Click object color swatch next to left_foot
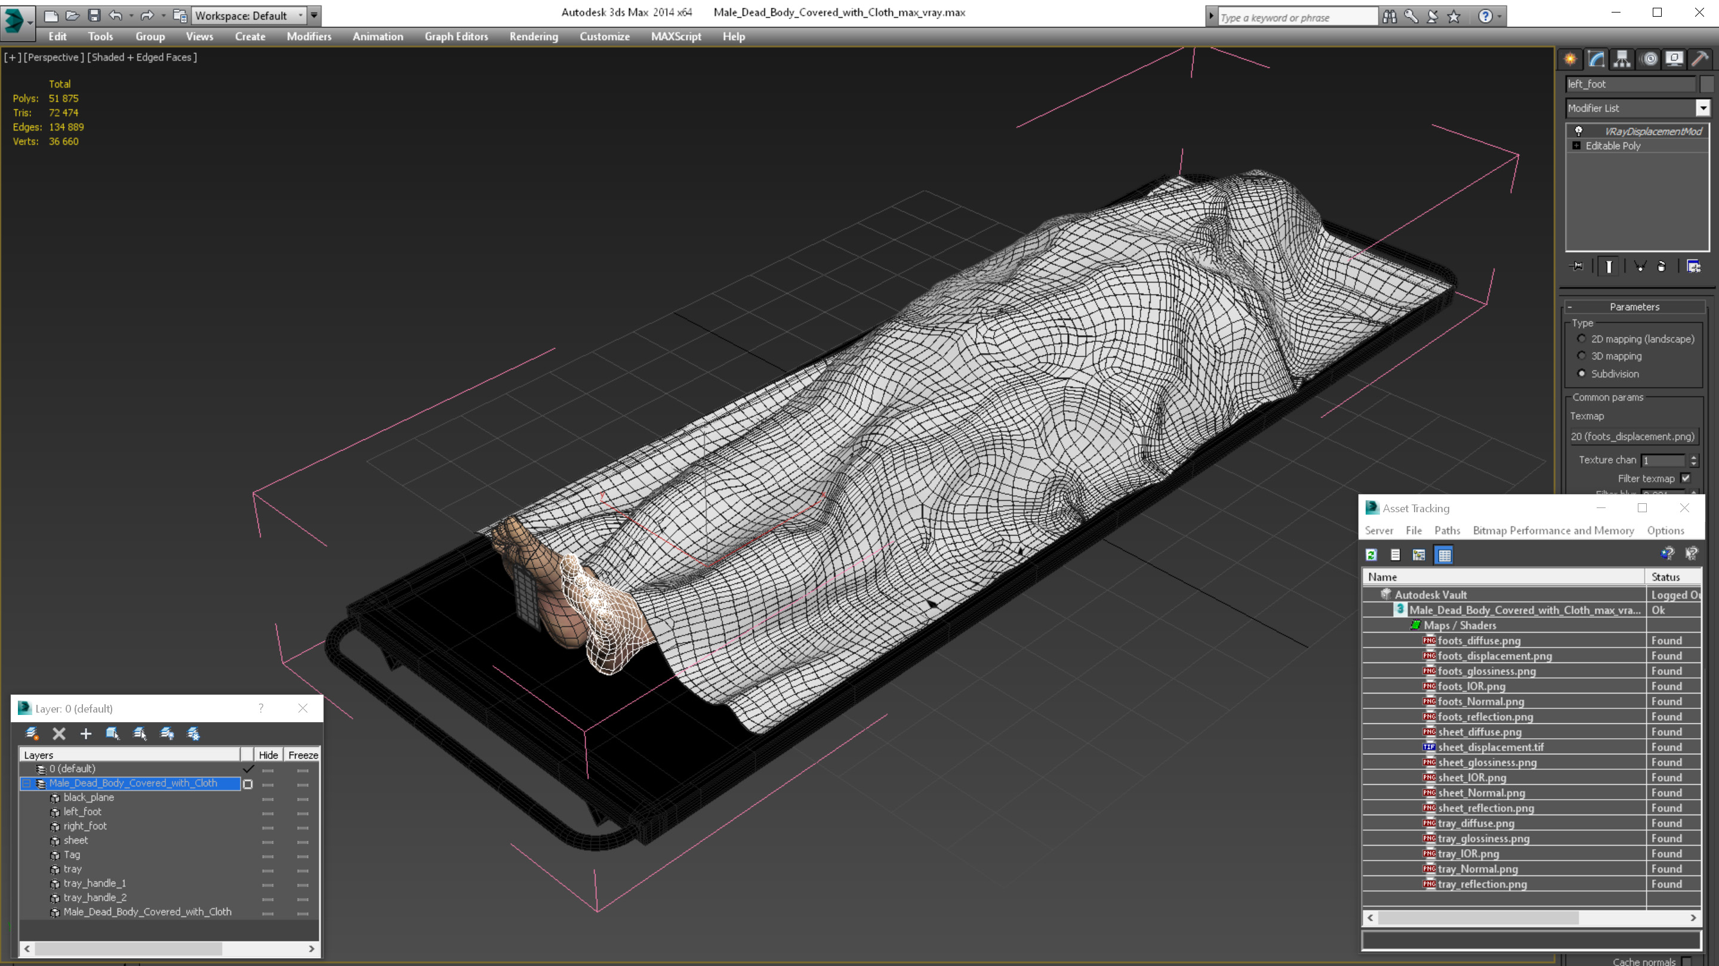1719x966 pixels. [1706, 84]
